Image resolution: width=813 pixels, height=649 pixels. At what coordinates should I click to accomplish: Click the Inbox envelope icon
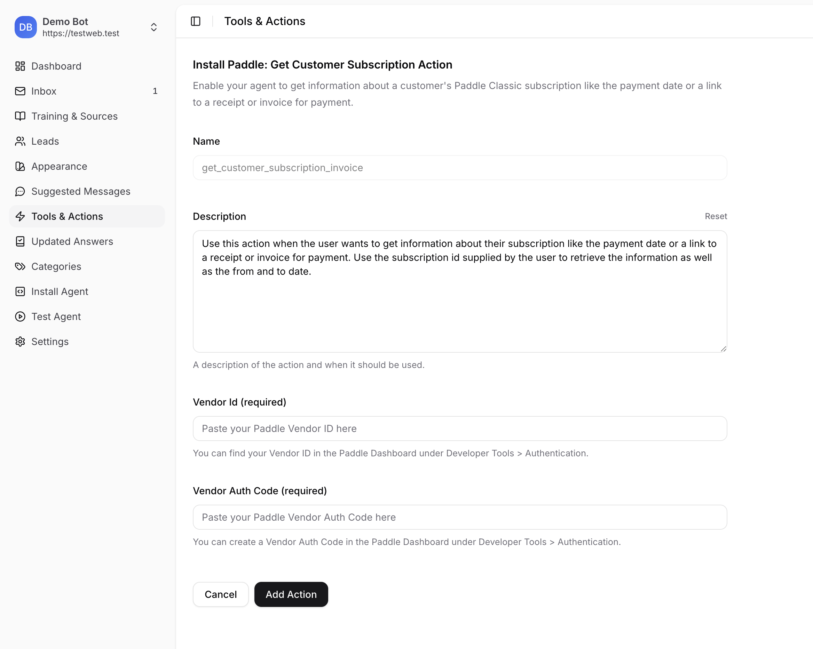tap(20, 91)
